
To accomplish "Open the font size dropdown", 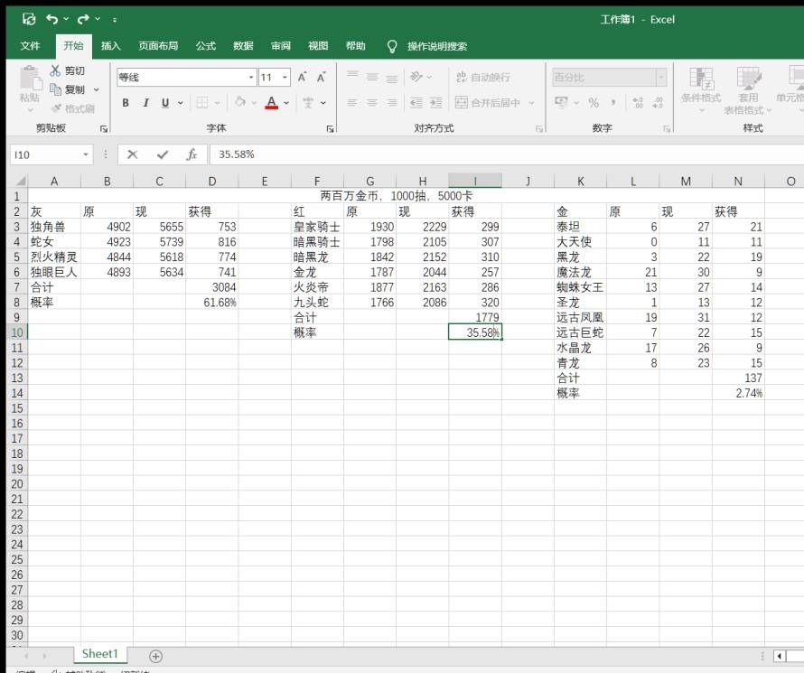I will pyautogui.click(x=285, y=78).
